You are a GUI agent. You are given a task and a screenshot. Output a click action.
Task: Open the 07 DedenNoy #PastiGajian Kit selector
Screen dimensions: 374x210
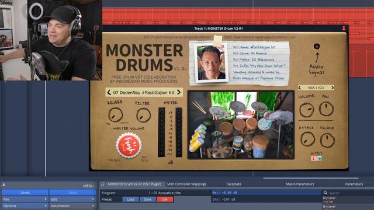click(x=144, y=92)
